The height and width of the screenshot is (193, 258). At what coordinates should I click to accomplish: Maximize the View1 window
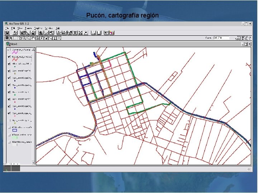tap(246, 44)
